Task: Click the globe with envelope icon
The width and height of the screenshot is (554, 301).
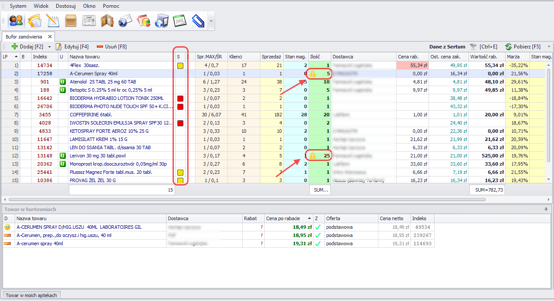Action: [125, 21]
